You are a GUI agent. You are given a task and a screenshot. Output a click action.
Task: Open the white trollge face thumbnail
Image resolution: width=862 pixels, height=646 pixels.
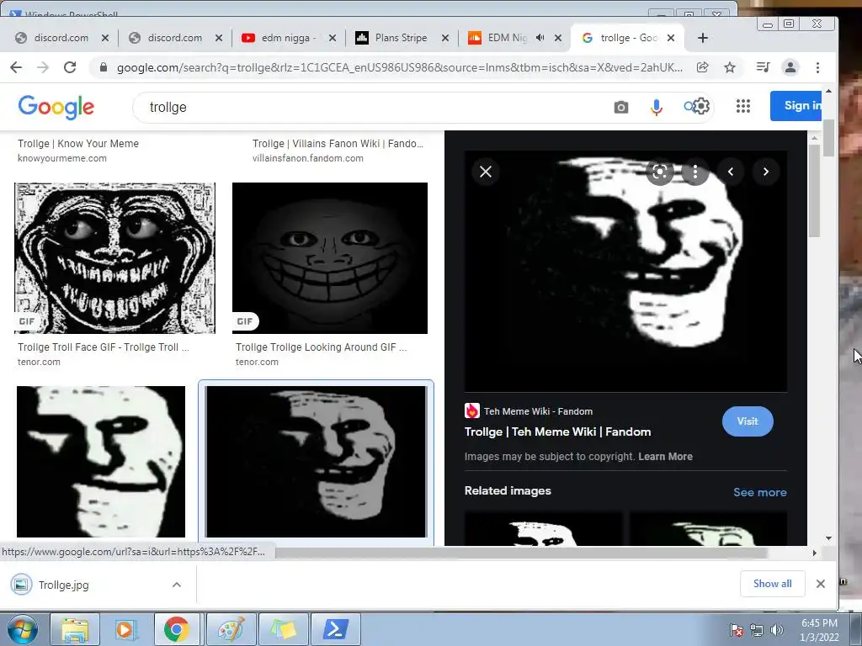tap(101, 462)
